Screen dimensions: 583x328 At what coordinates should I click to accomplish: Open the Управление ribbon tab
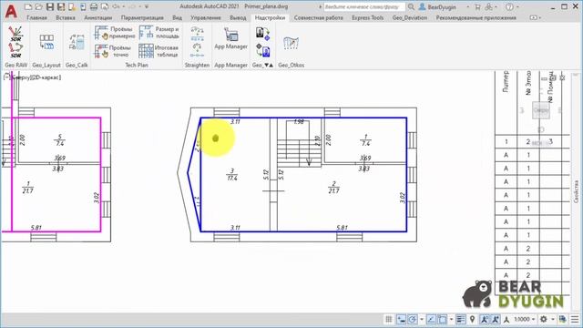coord(205,17)
